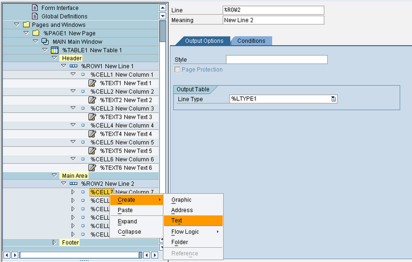Click the %TEXT3 text edit icon
The height and width of the screenshot is (262, 412).
[92, 117]
